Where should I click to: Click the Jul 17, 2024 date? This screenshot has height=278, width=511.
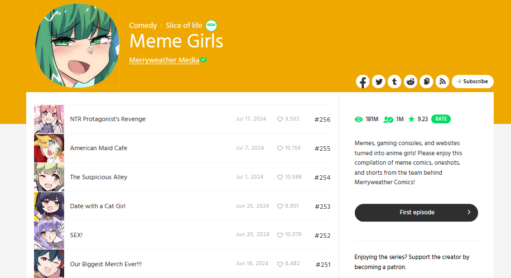point(251,119)
